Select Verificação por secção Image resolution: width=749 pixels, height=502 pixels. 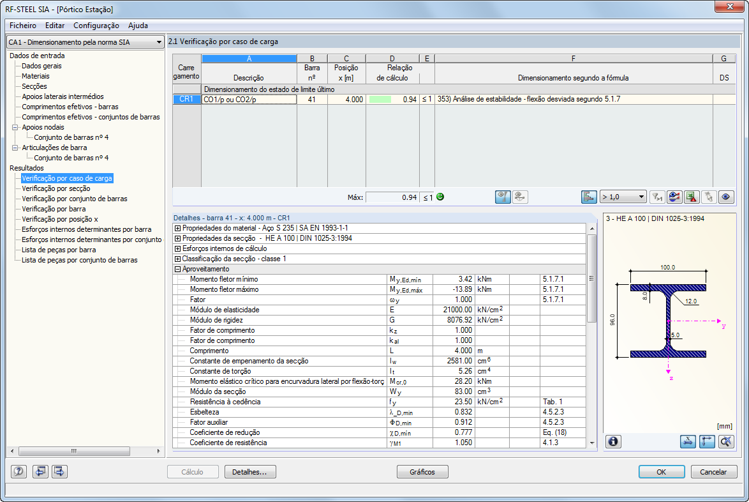point(56,188)
